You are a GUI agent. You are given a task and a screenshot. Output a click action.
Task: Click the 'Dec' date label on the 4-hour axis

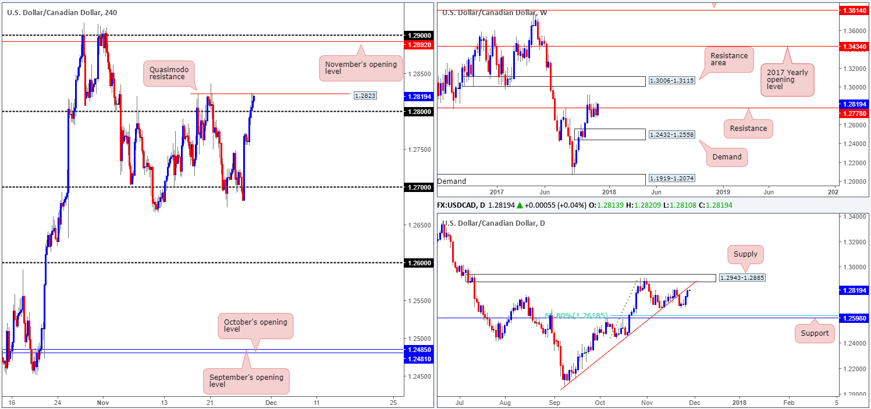tap(271, 402)
